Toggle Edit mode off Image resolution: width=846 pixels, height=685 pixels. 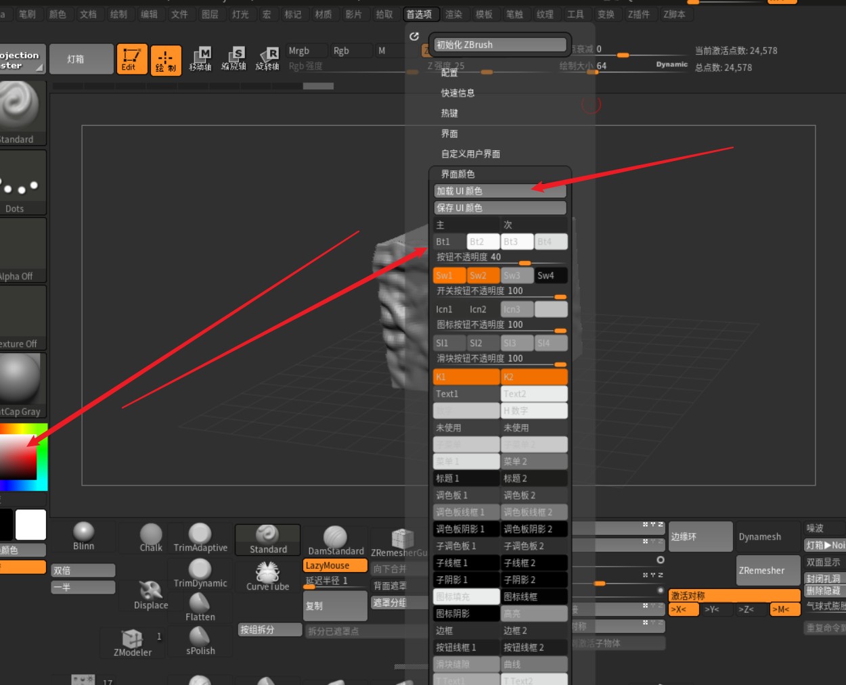pos(131,59)
